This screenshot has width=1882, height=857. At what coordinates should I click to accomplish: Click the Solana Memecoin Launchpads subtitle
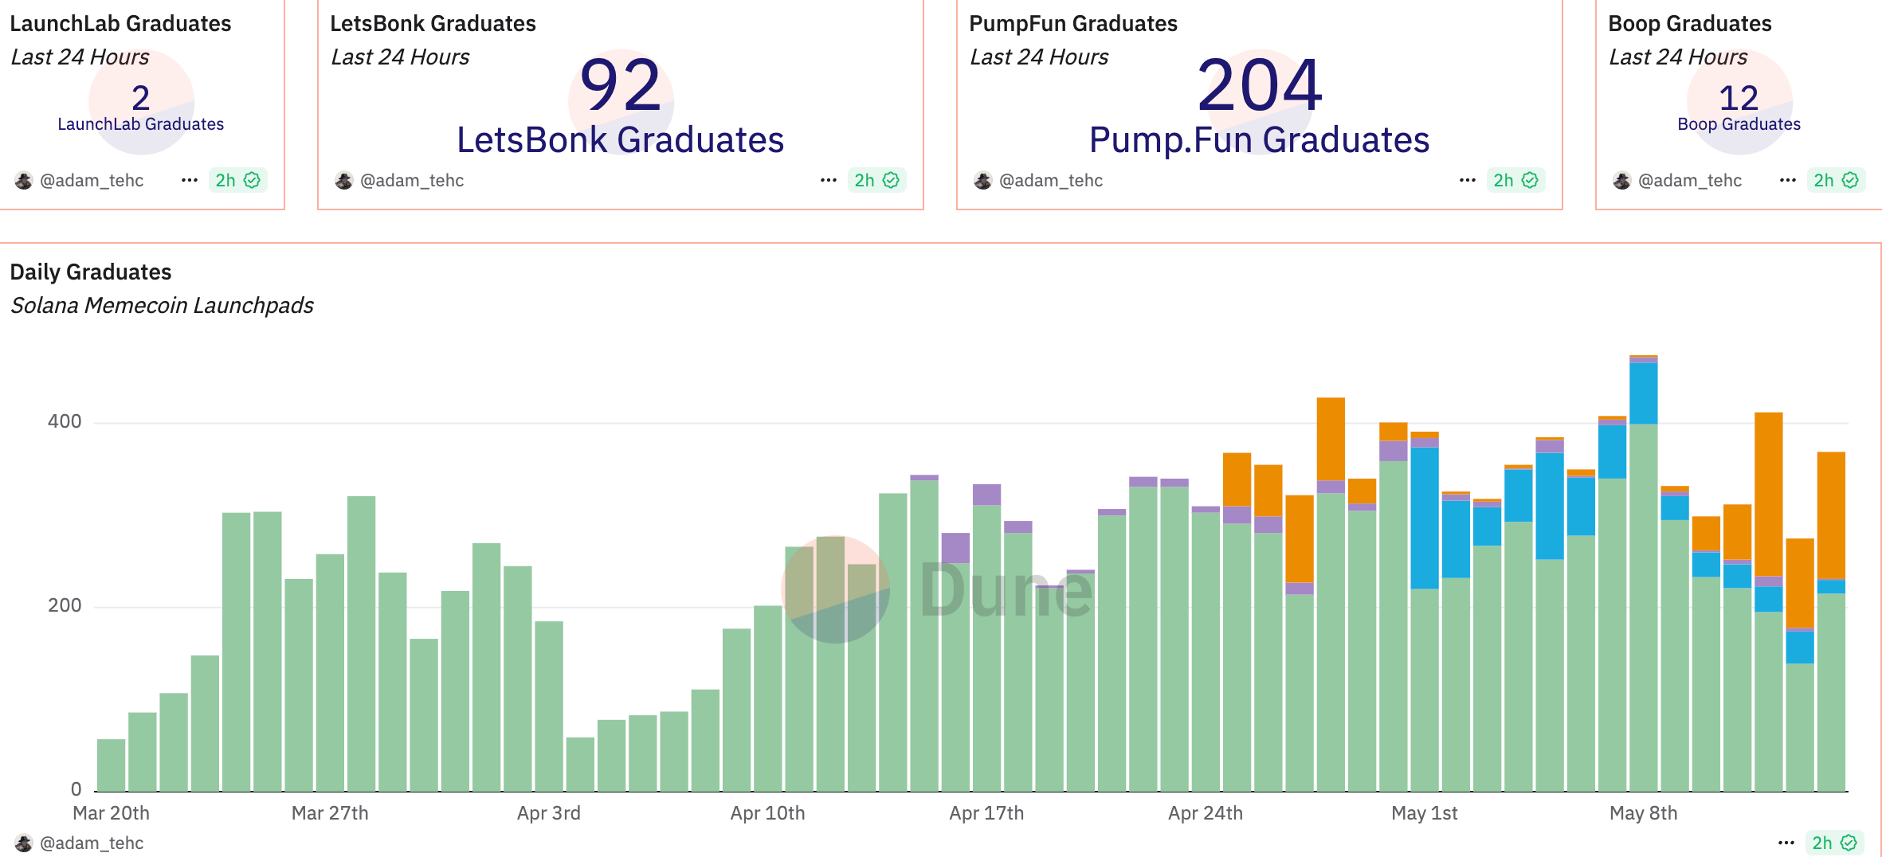pyautogui.click(x=162, y=306)
